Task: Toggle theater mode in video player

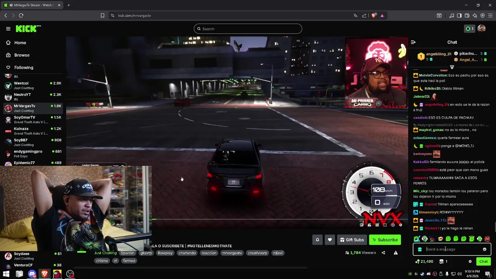Action: point(377,225)
